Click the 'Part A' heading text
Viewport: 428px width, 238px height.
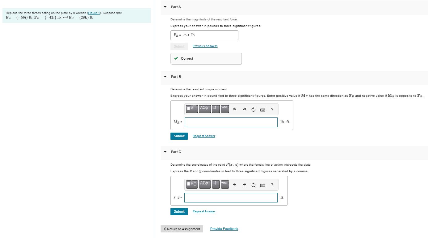click(x=176, y=7)
